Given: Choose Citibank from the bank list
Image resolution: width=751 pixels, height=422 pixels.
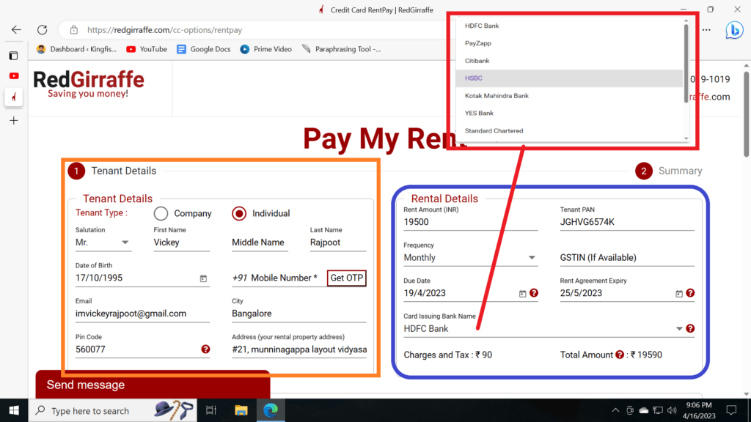Looking at the screenshot, I should click(x=569, y=61).
